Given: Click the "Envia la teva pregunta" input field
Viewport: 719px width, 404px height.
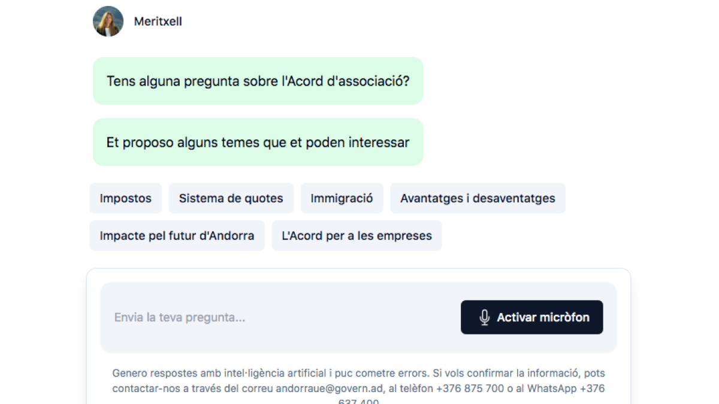Looking at the screenshot, I should click(240, 317).
